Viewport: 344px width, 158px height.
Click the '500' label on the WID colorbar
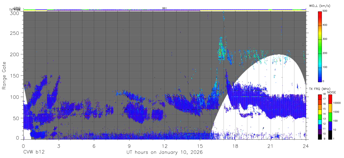[325, 11]
